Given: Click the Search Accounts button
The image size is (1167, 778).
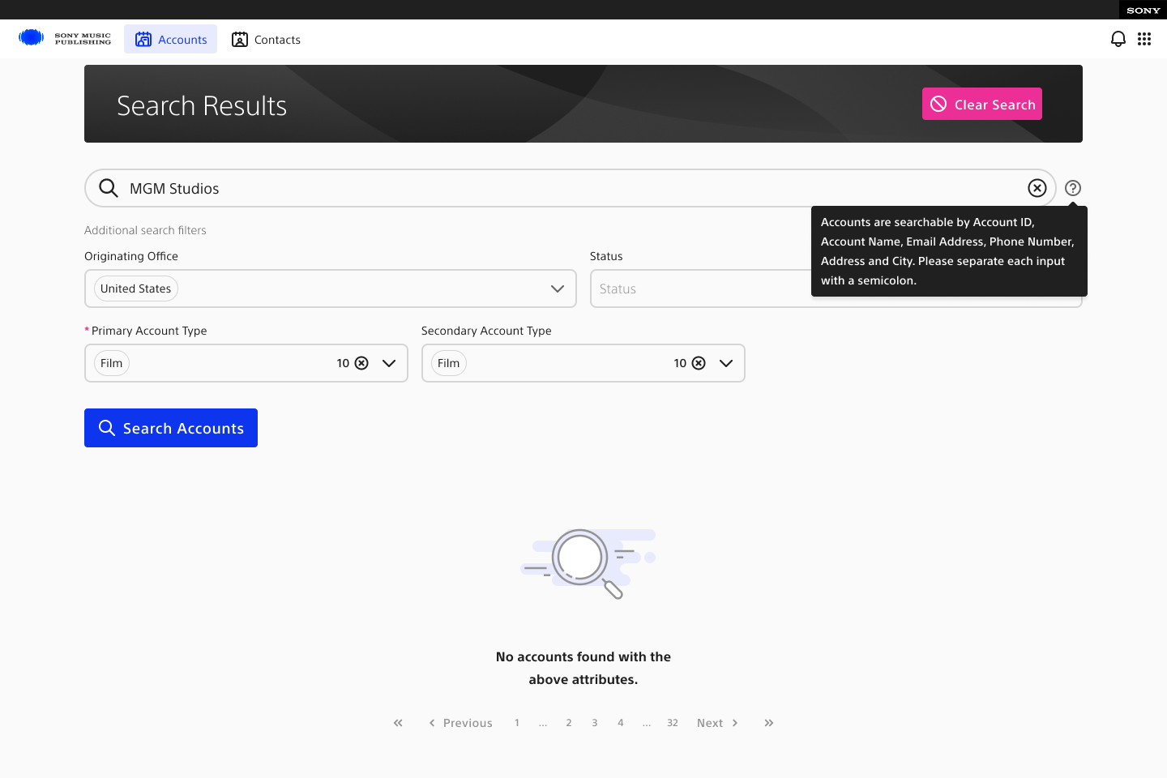Looking at the screenshot, I should (x=171, y=428).
